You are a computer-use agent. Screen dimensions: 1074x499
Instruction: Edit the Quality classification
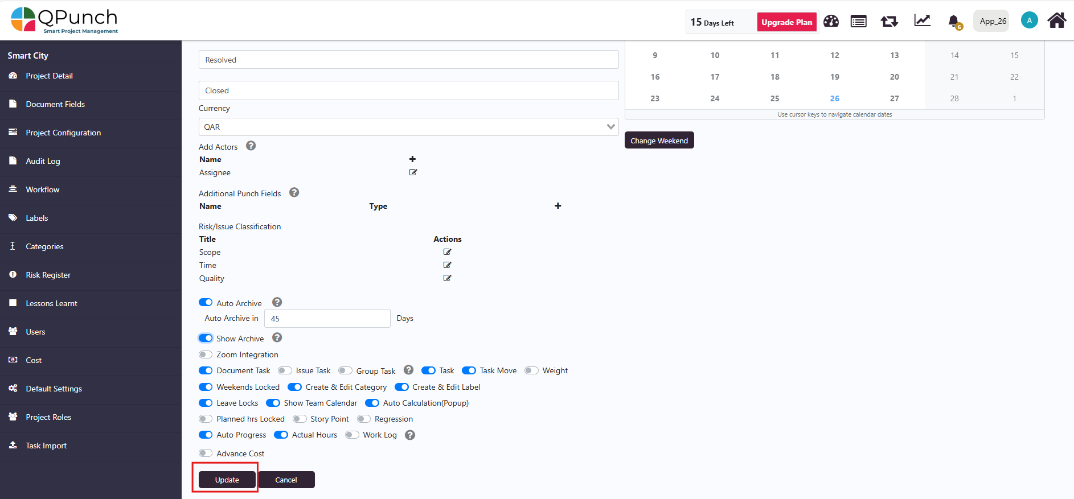[448, 278]
